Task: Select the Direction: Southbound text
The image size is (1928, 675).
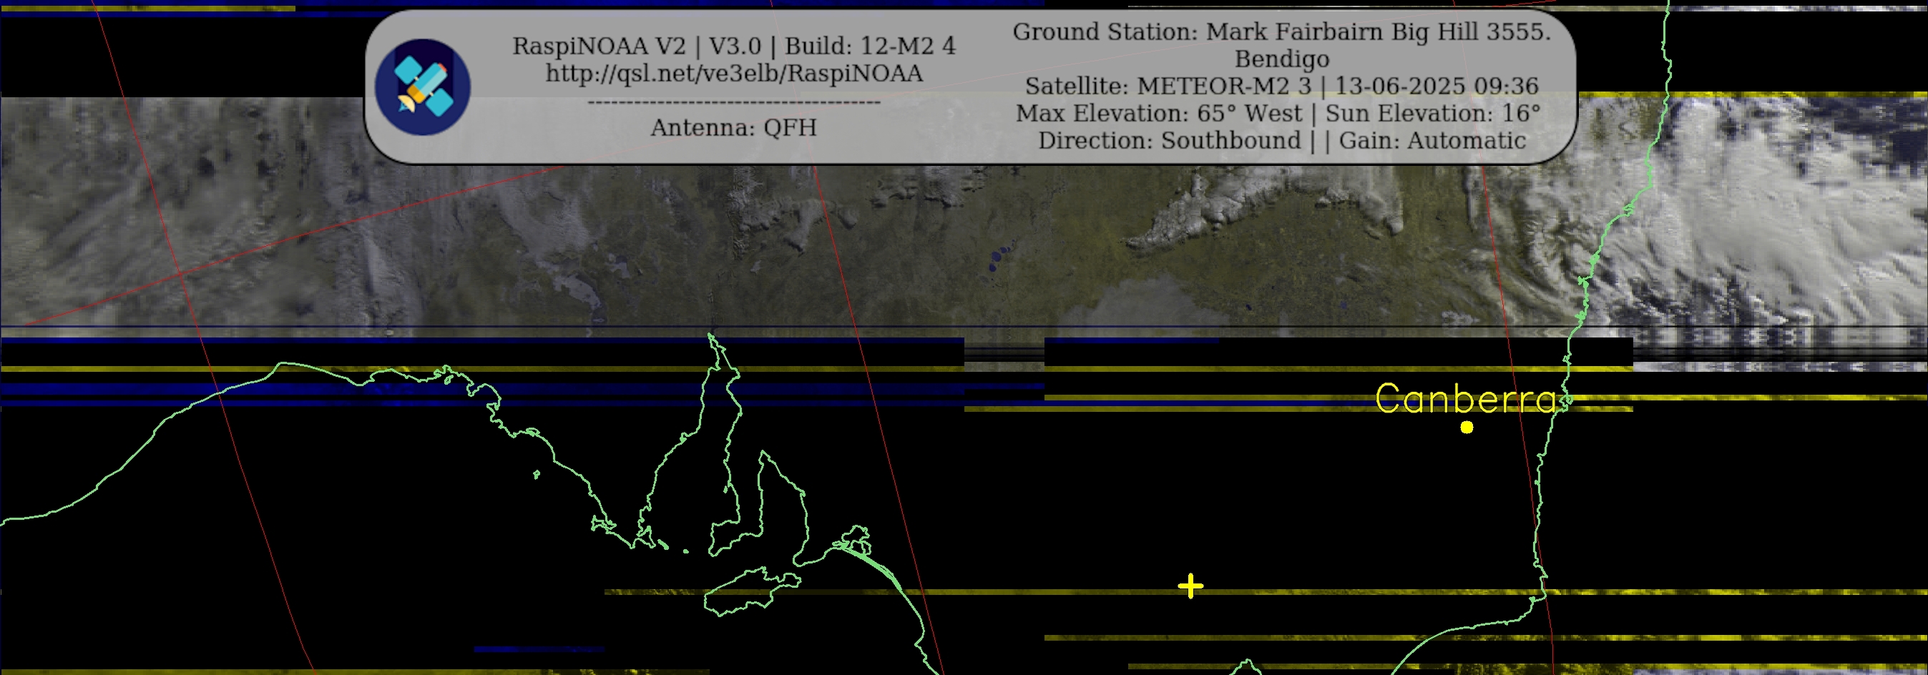Action: 1169,140
